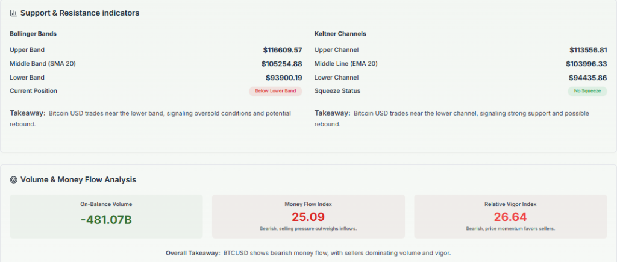617x262 pixels.
Task: Click the -481.07B On-Balance Volume figure
Action: tap(106, 219)
